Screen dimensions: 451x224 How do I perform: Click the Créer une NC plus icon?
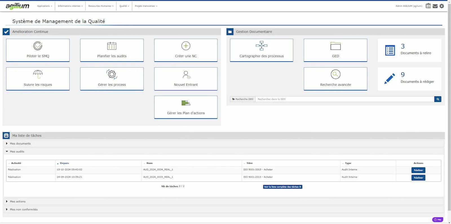186,46
